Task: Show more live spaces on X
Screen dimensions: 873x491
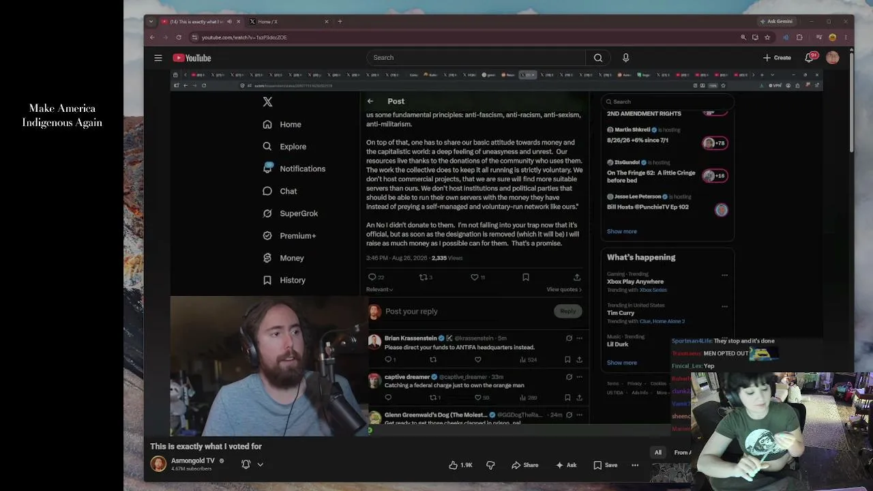Action: [622, 231]
